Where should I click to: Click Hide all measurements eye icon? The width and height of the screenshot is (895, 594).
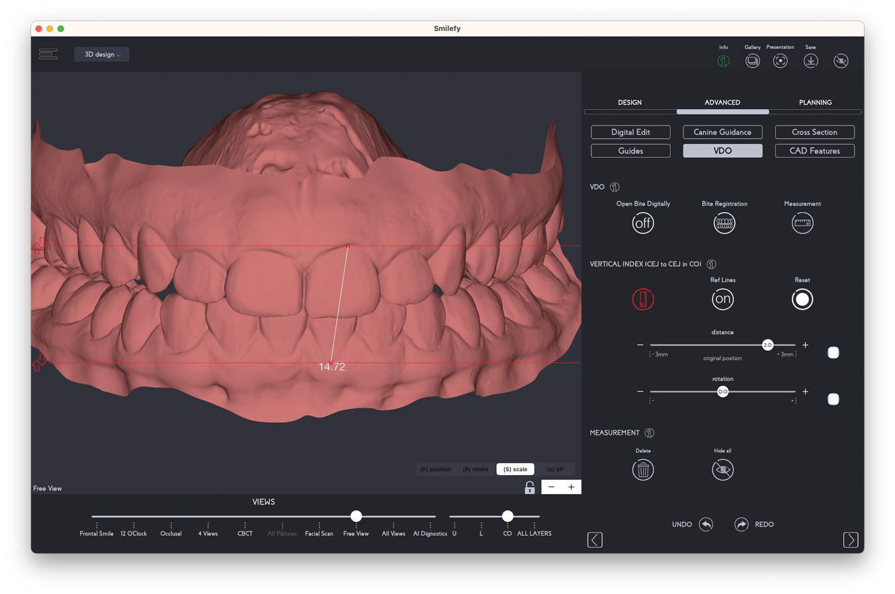[722, 470]
